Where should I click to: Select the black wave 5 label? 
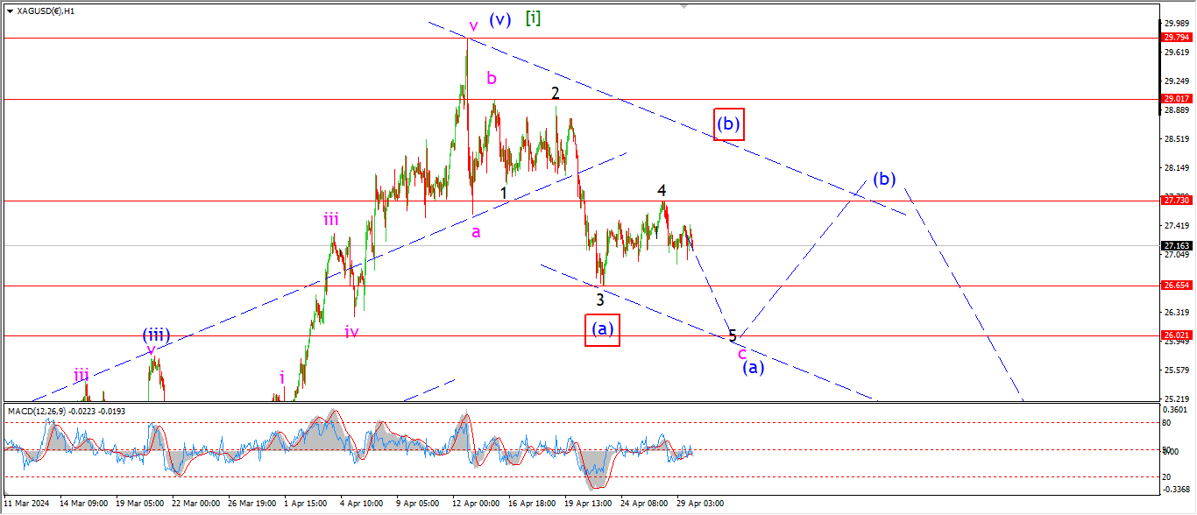pos(732,335)
